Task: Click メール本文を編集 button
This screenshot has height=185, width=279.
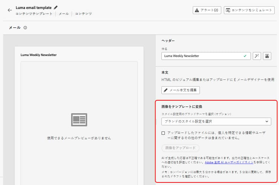Action: coord(180,90)
